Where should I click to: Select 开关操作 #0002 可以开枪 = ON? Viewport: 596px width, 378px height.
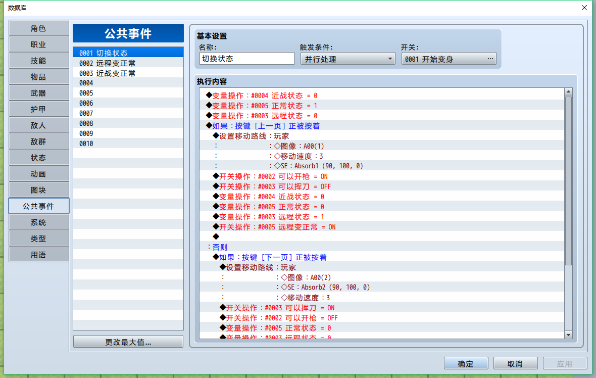click(382, 176)
